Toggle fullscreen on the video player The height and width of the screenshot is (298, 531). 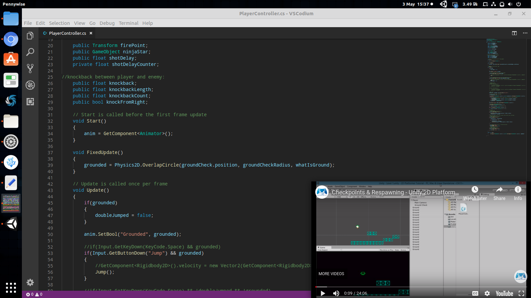point(520,293)
